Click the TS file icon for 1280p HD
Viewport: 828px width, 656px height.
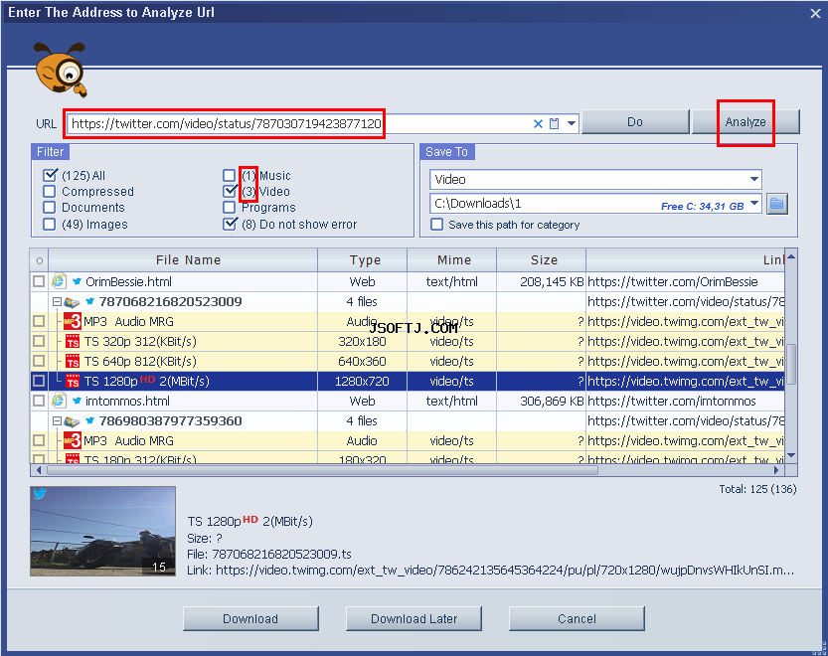point(73,381)
